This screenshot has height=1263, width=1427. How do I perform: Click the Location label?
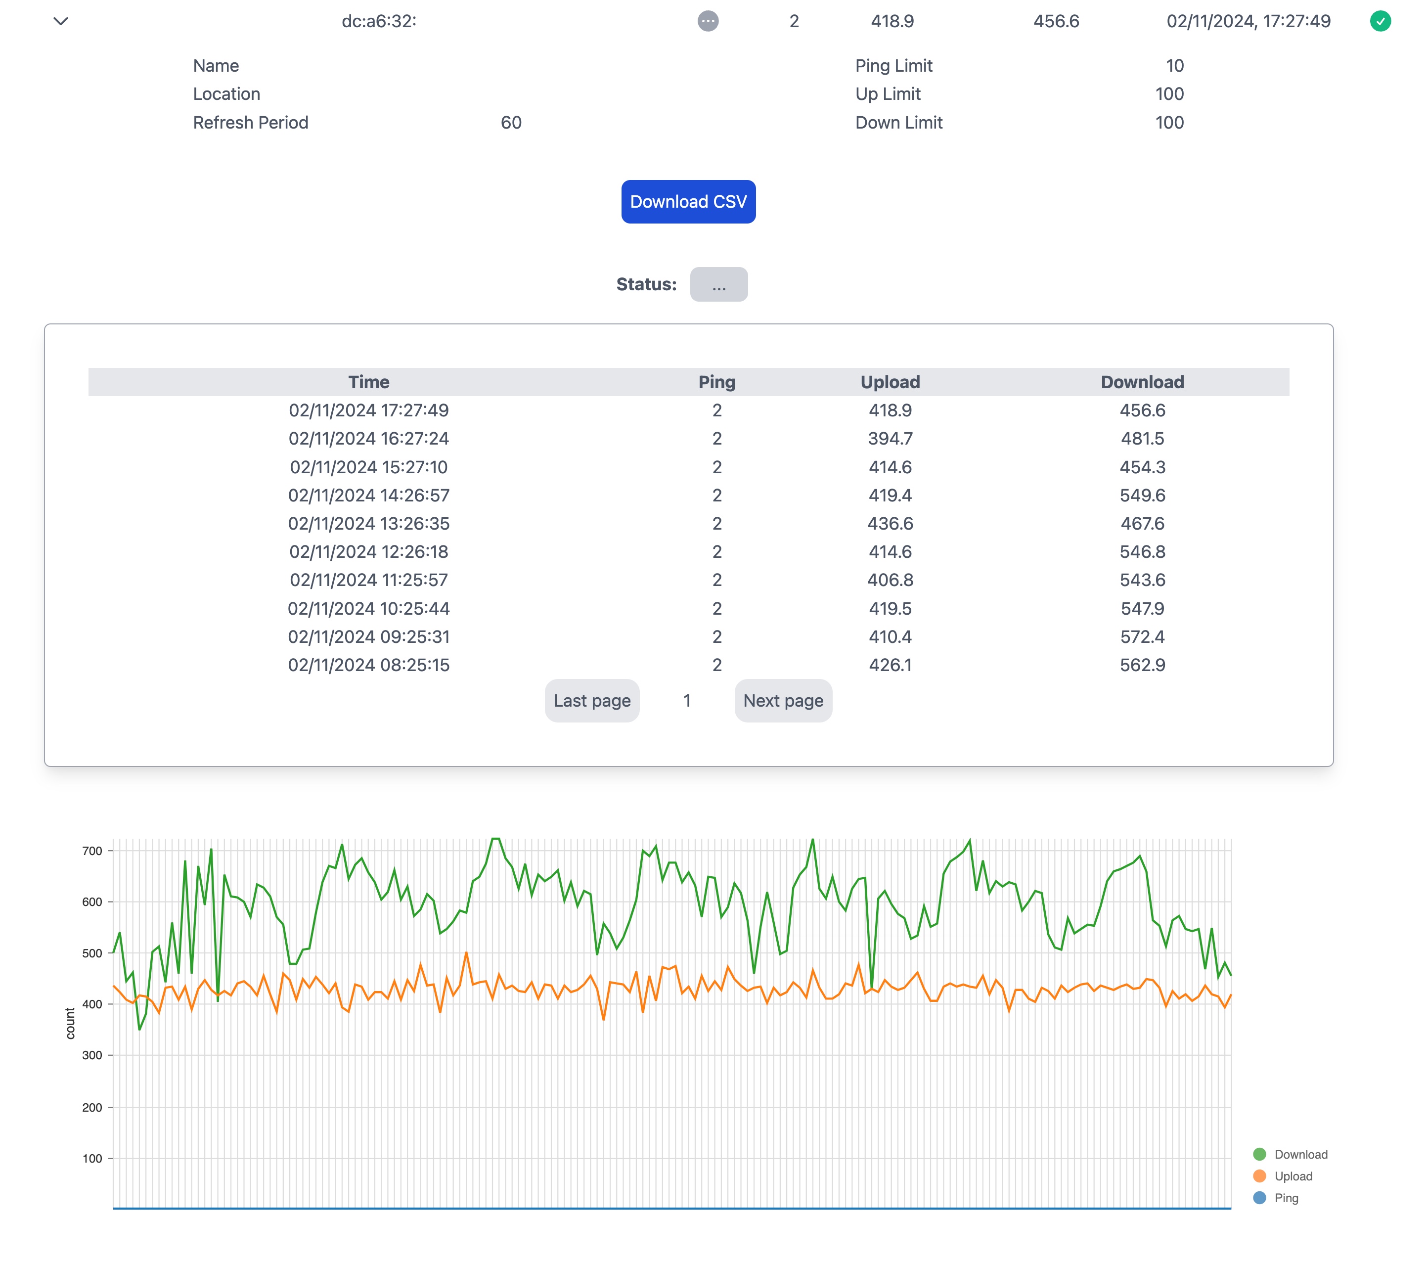click(x=226, y=94)
